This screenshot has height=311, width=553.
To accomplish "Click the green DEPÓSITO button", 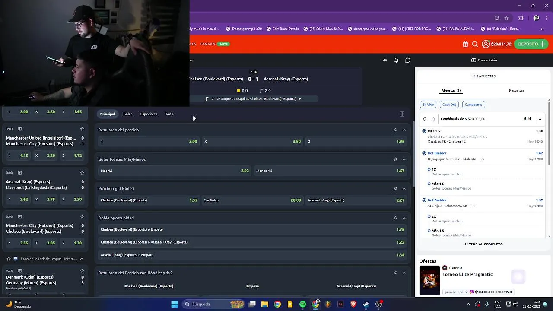I will [x=531, y=44].
